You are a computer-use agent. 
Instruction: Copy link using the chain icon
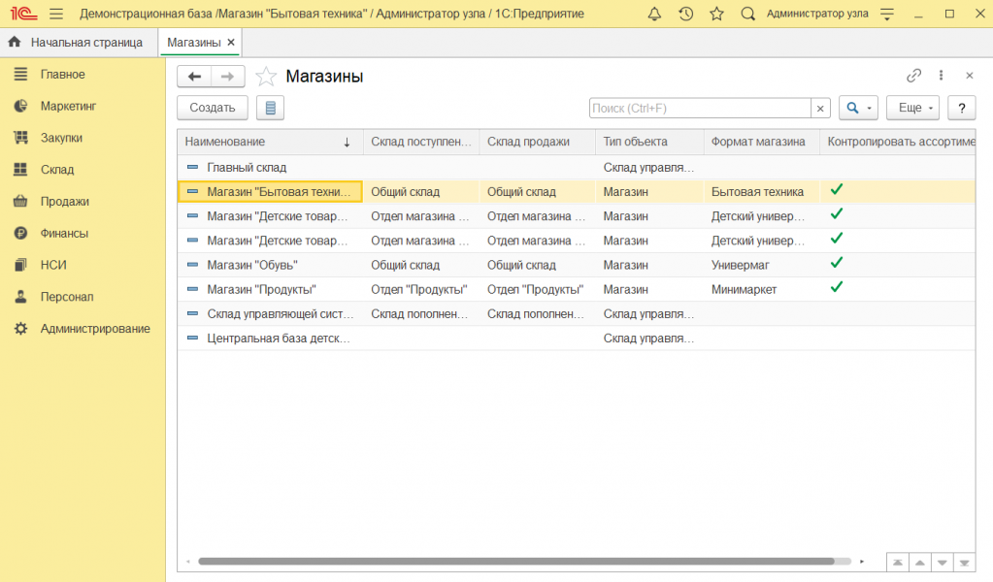[913, 76]
